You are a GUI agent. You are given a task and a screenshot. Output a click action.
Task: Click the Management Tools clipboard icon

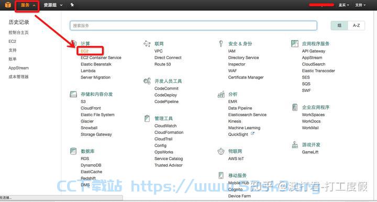point(147,118)
